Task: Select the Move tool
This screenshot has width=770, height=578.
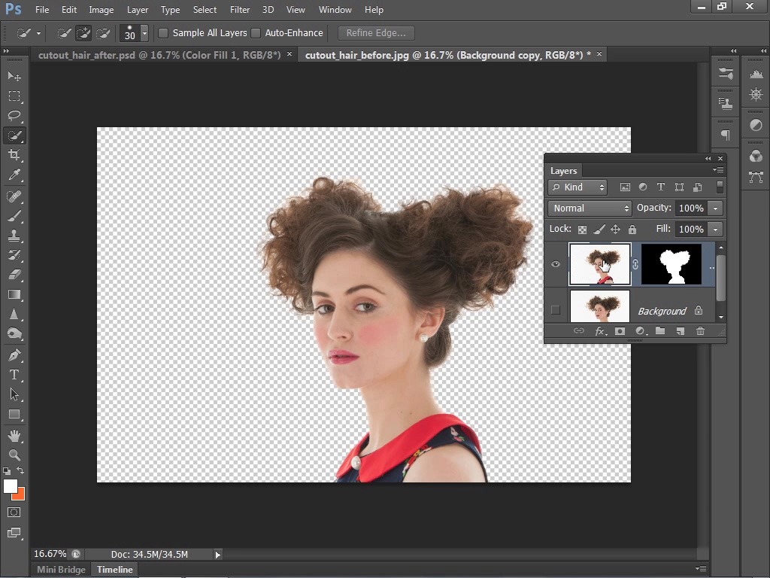Action: coord(14,77)
